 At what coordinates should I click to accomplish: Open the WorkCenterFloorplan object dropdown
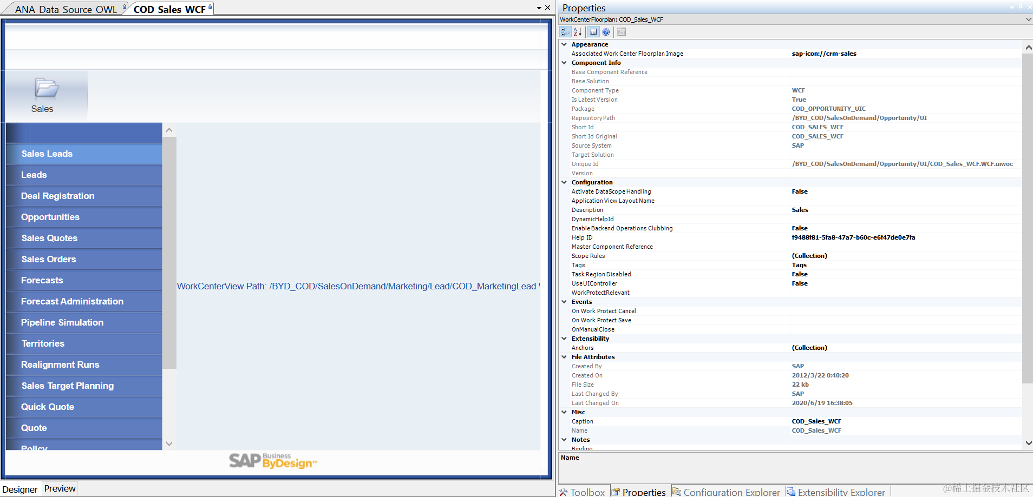pyautogui.click(x=1028, y=19)
